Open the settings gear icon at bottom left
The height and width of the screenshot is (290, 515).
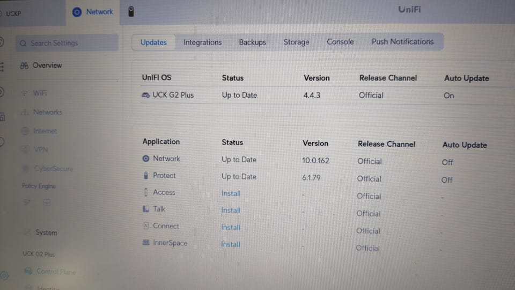pos(4,275)
